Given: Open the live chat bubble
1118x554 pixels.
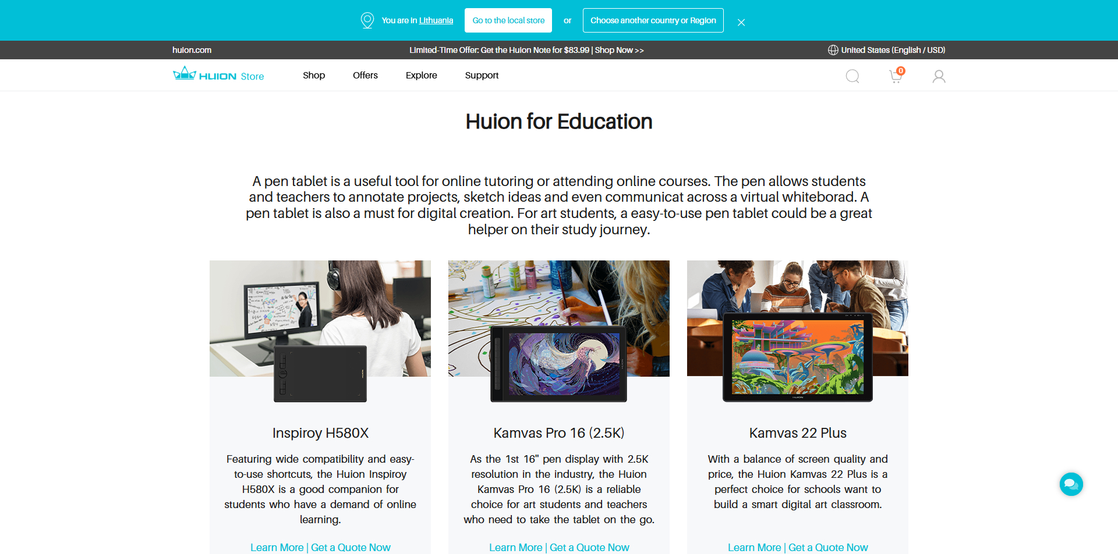Looking at the screenshot, I should pos(1071,484).
